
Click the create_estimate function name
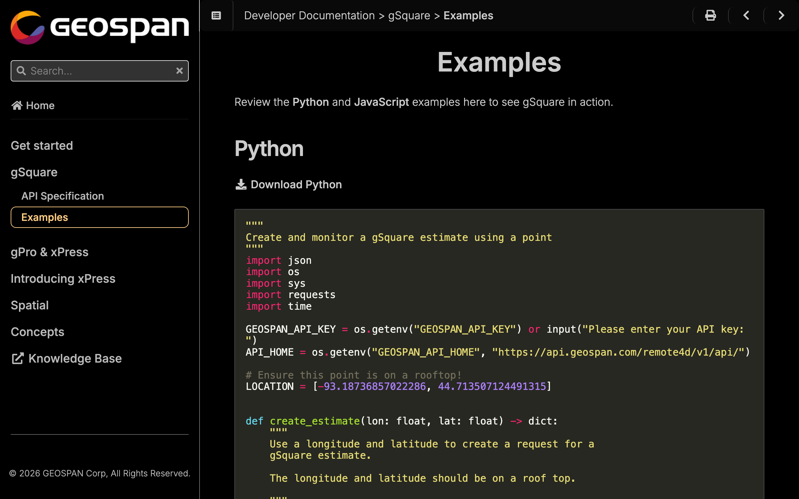coord(315,421)
